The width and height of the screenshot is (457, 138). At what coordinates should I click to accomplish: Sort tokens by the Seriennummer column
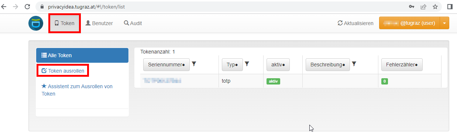pyautogui.click(x=166, y=65)
